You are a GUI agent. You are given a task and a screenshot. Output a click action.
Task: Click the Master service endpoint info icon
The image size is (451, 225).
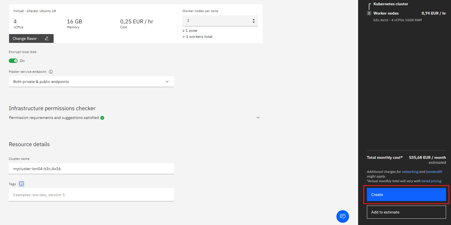pyautogui.click(x=51, y=72)
